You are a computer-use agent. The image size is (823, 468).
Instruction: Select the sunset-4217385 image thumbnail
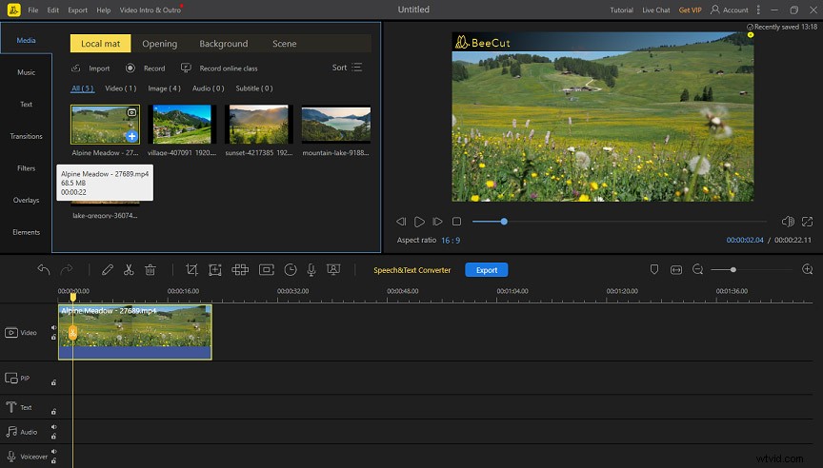pos(260,125)
